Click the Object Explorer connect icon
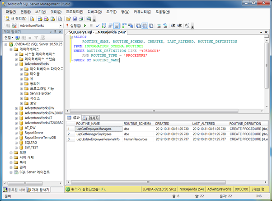The width and height of the screenshot is (272, 201). pos(18,38)
